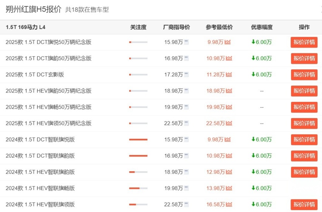
Task: Click the 厂商指导价 column header
Action: (x=176, y=27)
